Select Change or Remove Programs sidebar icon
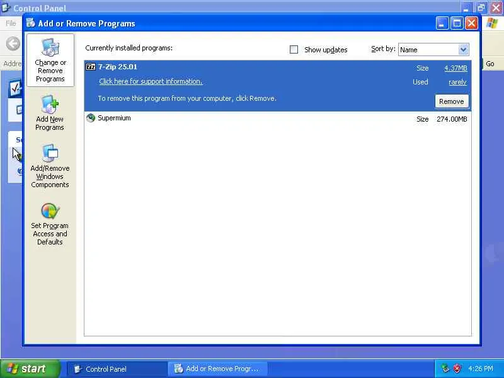 click(x=50, y=60)
